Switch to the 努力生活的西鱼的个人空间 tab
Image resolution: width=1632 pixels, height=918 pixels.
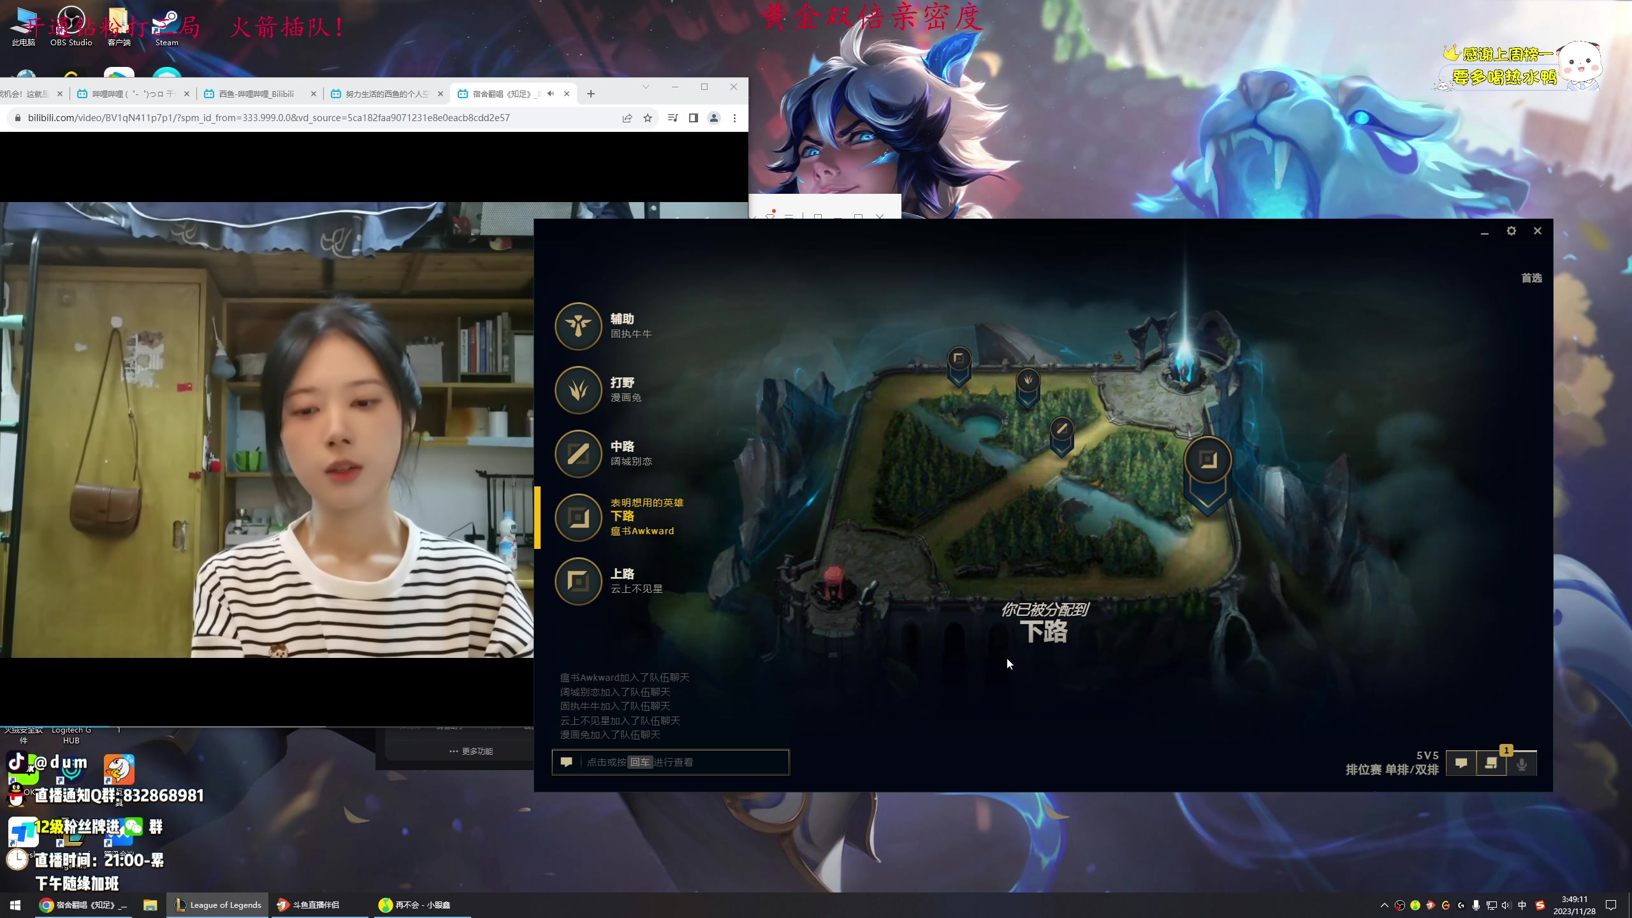pyautogui.click(x=387, y=94)
